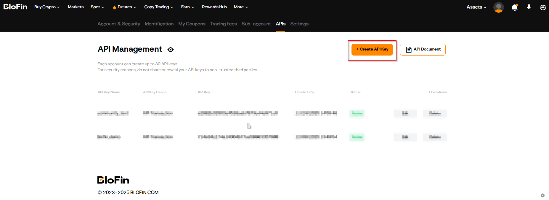Viewport: 549px width, 200px height.
Task: Click the second row's status badge
Action: [357, 137]
